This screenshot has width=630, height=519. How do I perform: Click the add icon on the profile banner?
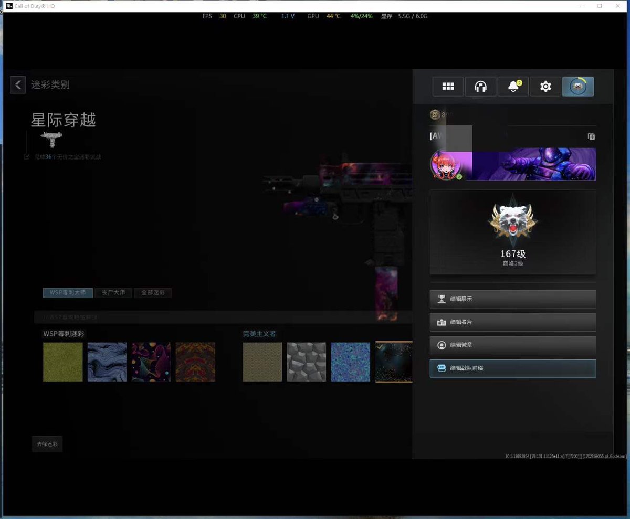click(591, 136)
